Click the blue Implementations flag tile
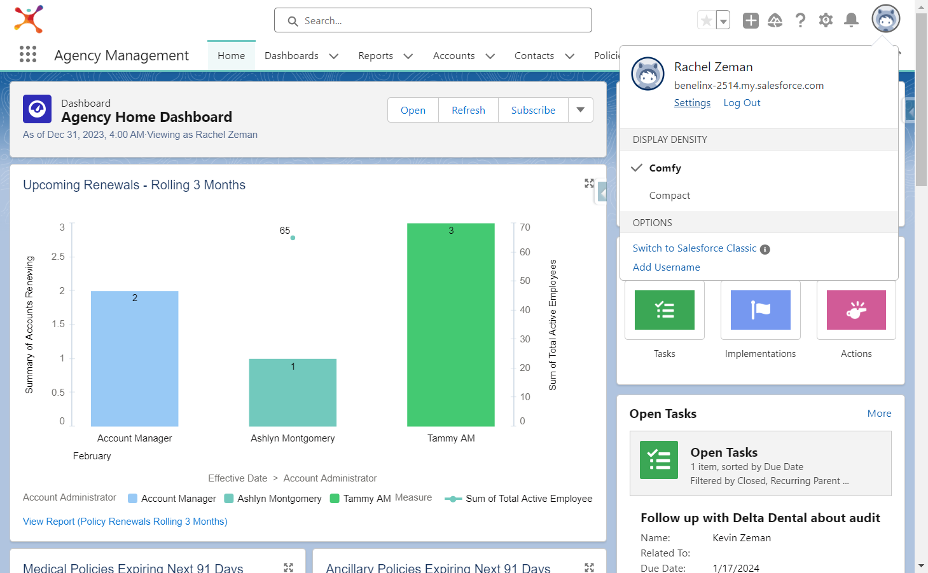The height and width of the screenshot is (573, 928). click(x=761, y=310)
